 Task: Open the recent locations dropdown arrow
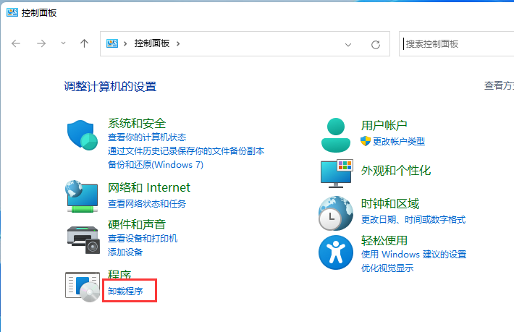coord(63,43)
